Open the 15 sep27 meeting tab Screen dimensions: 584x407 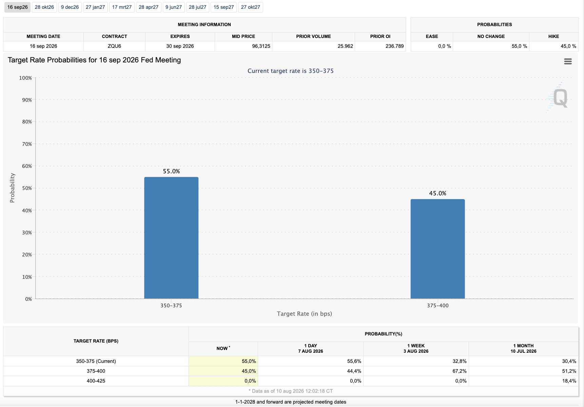(224, 7)
